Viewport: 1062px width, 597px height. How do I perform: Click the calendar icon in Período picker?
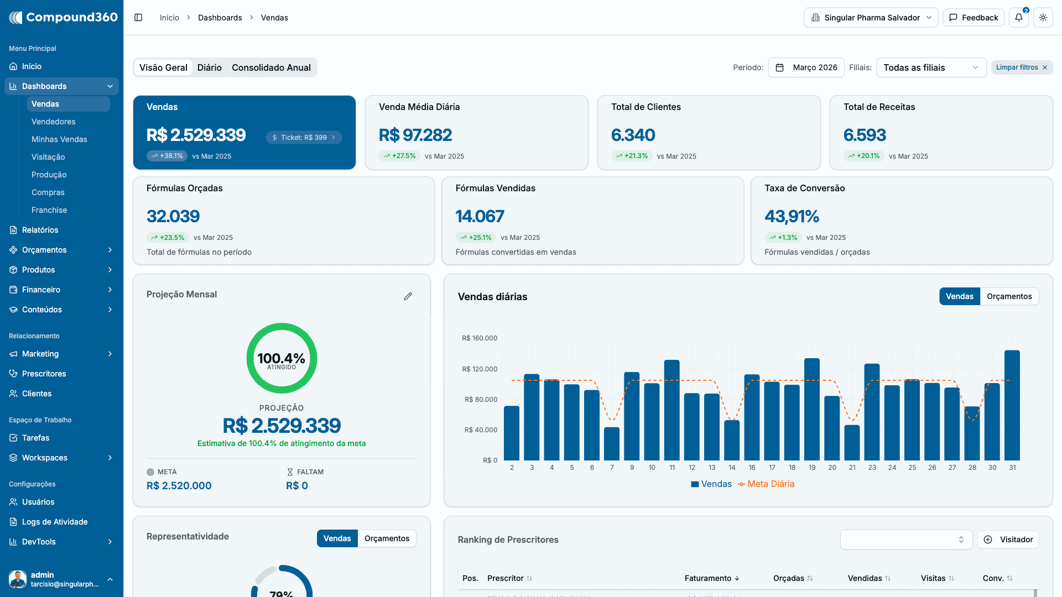click(780, 67)
